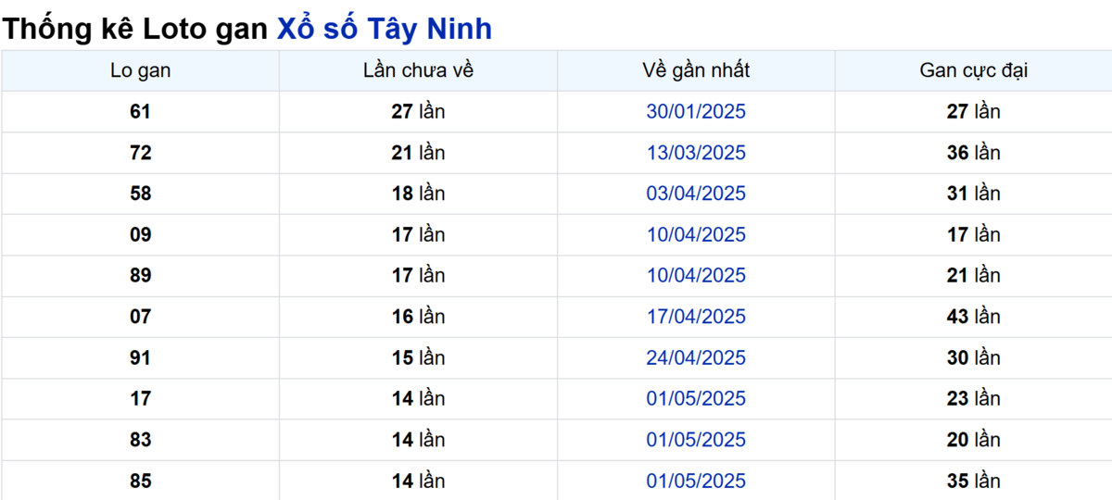Select loto number 58
Screen dimensions: 1112x500
click(x=141, y=194)
